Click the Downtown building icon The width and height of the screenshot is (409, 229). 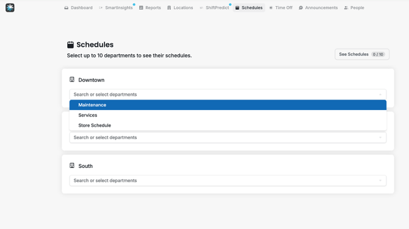coord(72,79)
